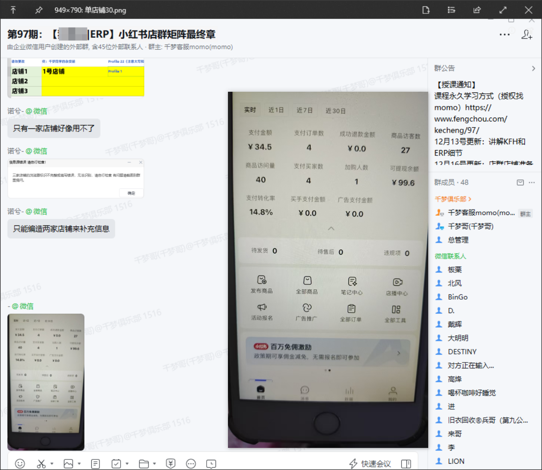Viewport: 542px width, 470px height.
Task: Click the calendar checkmark icon
Action: pyautogui.click(x=116, y=464)
